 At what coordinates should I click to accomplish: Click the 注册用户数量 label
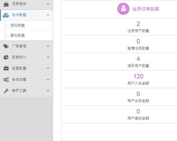(138, 31)
